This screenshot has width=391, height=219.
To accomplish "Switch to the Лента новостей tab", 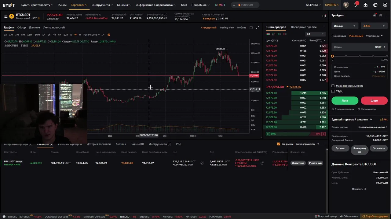I will point(54,27).
